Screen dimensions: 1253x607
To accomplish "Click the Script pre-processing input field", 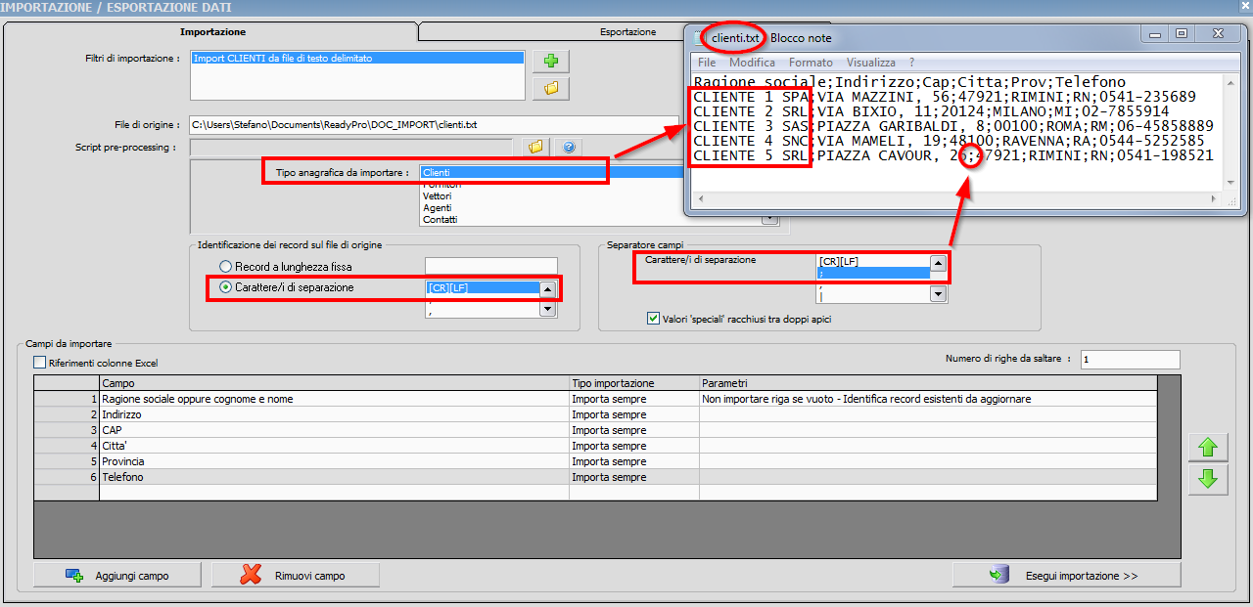I will coord(350,148).
